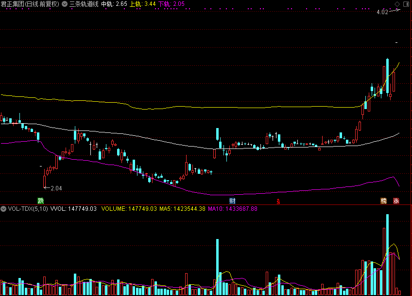Image resolution: width=412 pixels, height=296 pixels.
Task: Click the orange 榜 marker
Action: (x=384, y=201)
